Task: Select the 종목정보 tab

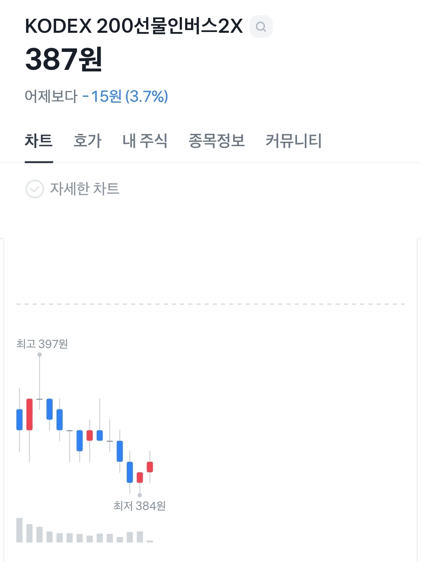Action: tap(217, 141)
